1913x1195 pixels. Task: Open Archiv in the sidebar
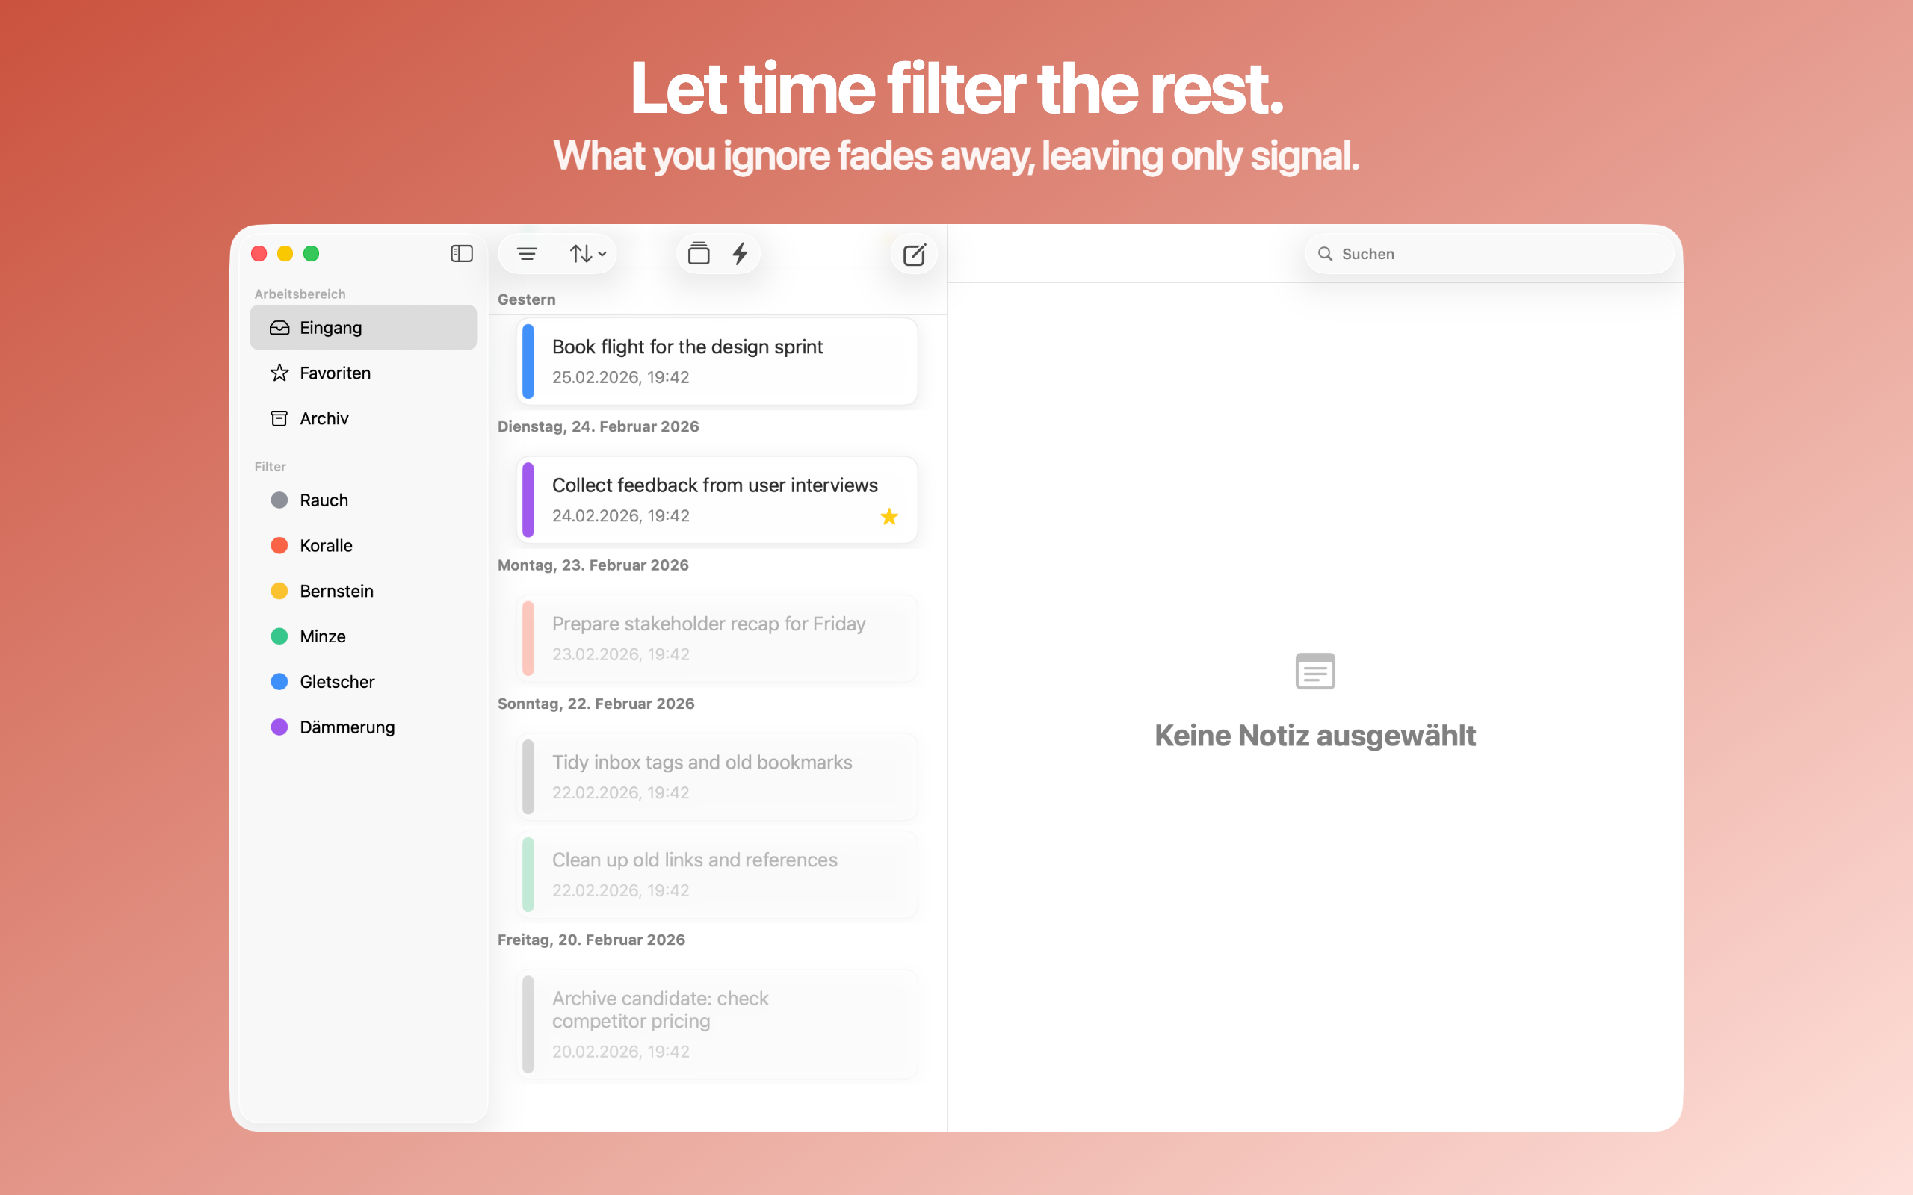pyautogui.click(x=364, y=418)
